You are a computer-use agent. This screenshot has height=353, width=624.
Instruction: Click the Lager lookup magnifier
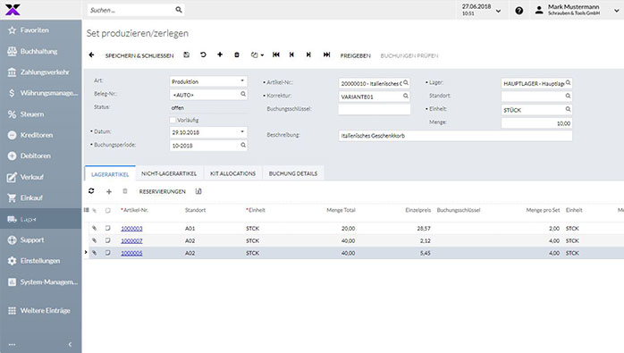point(568,83)
